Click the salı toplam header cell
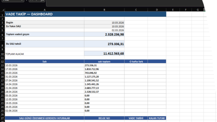217x122 pixels. coord(104,62)
